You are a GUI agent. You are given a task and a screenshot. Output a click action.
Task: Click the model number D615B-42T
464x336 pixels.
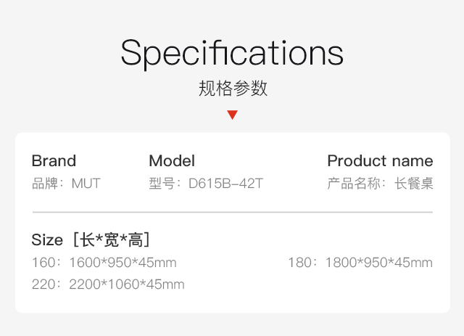click(x=225, y=184)
